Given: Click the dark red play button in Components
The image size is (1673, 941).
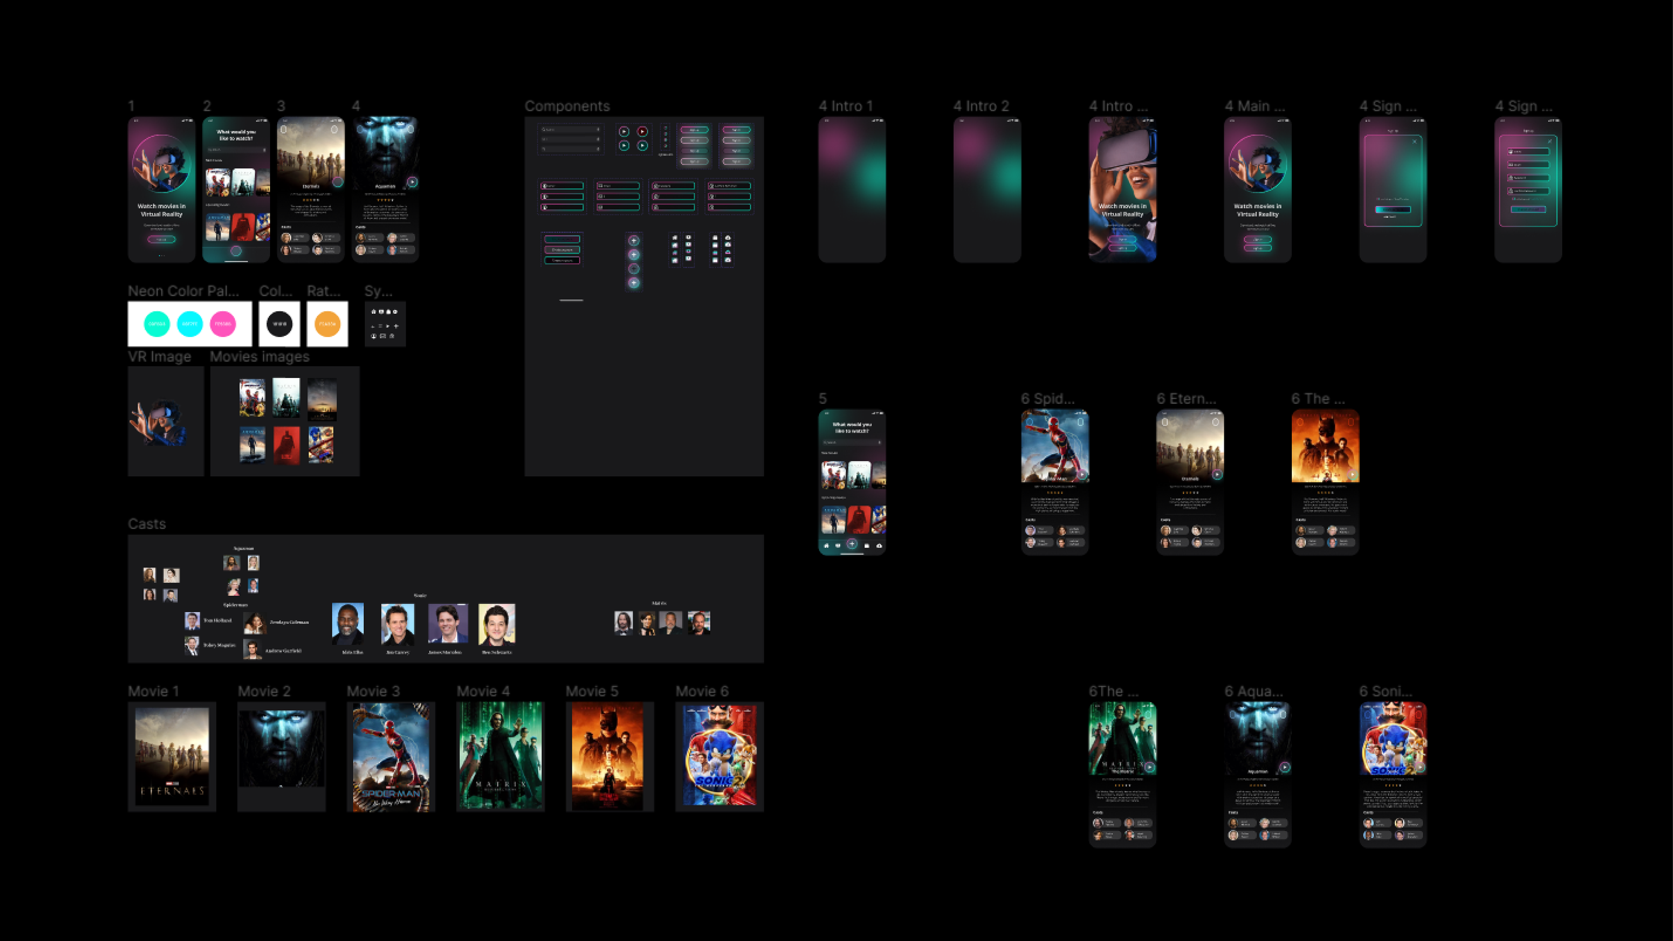Looking at the screenshot, I should click(642, 132).
